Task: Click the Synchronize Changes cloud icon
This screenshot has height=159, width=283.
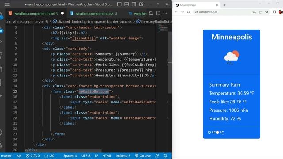Action: [19, 156]
